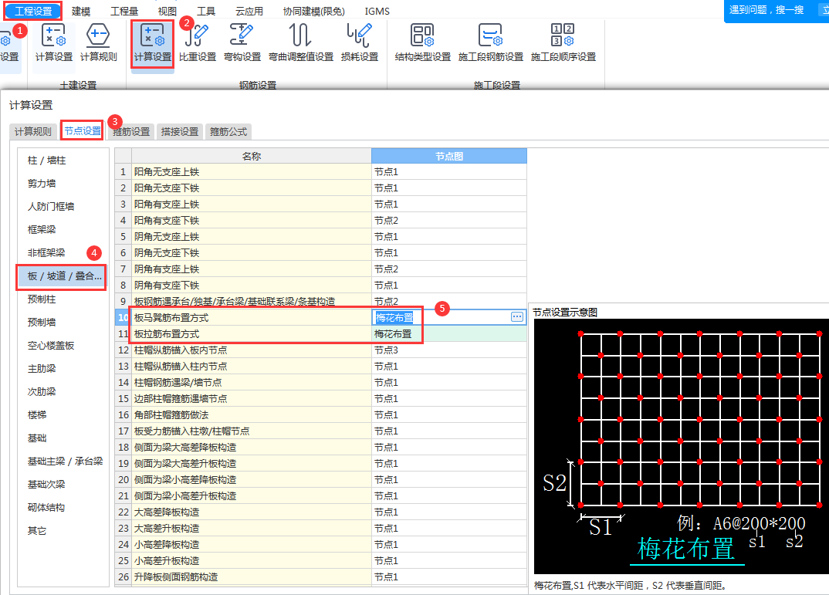
Task: Open 弯钩设置 tool
Action: pos(242,43)
